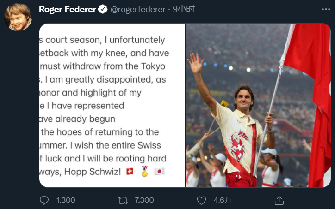Click the share upload icon
Screen dimensions: 335x209
point(279,200)
